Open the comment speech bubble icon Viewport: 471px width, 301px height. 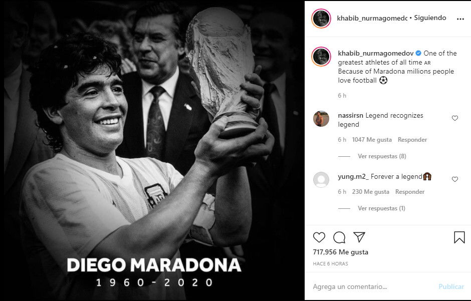(339, 237)
